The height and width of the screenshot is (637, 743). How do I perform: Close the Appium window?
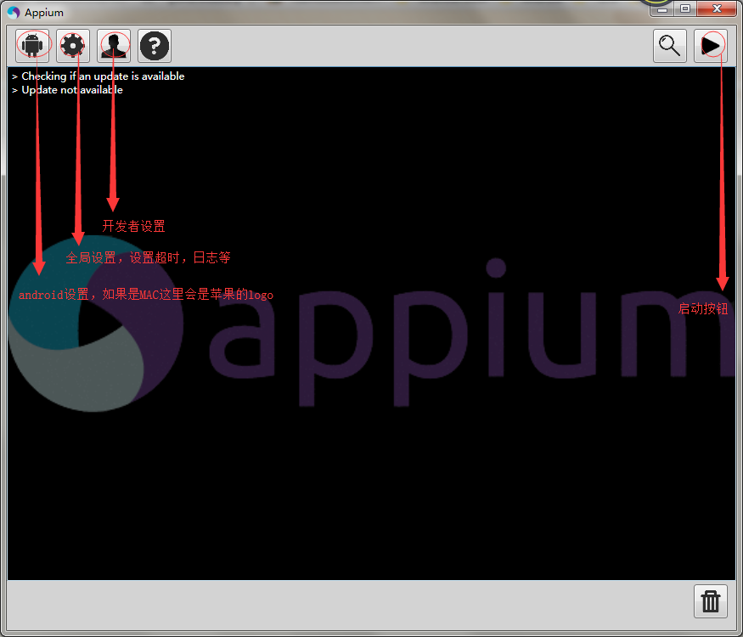tap(717, 9)
